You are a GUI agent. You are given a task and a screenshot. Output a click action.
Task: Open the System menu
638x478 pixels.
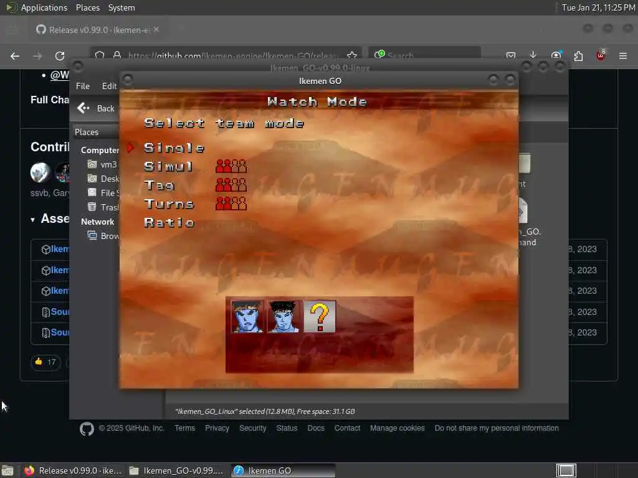[121, 7]
